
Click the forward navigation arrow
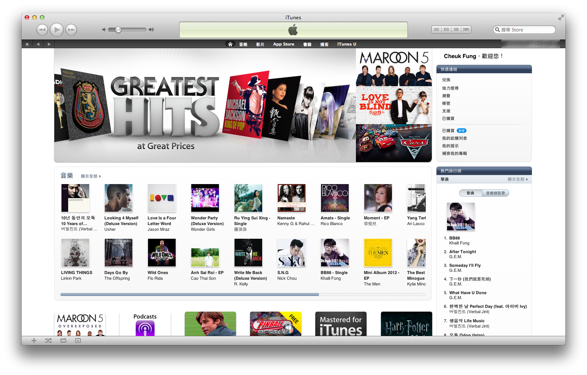[x=49, y=44]
